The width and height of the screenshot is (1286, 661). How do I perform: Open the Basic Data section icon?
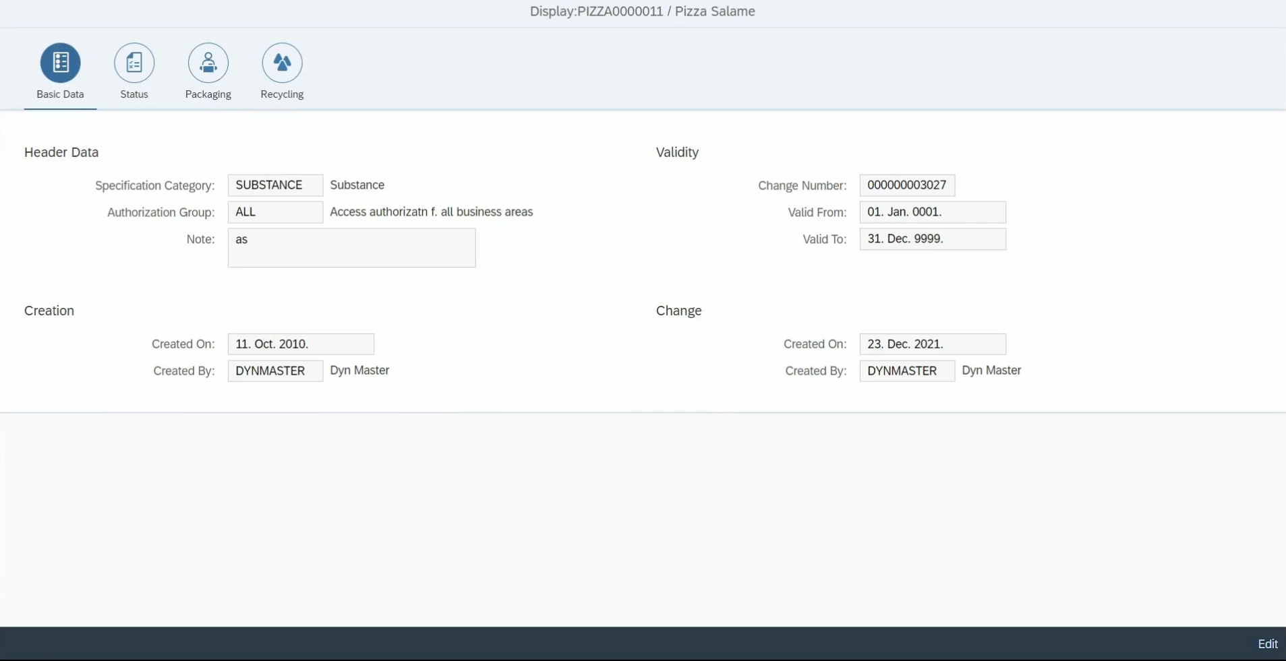(x=61, y=63)
